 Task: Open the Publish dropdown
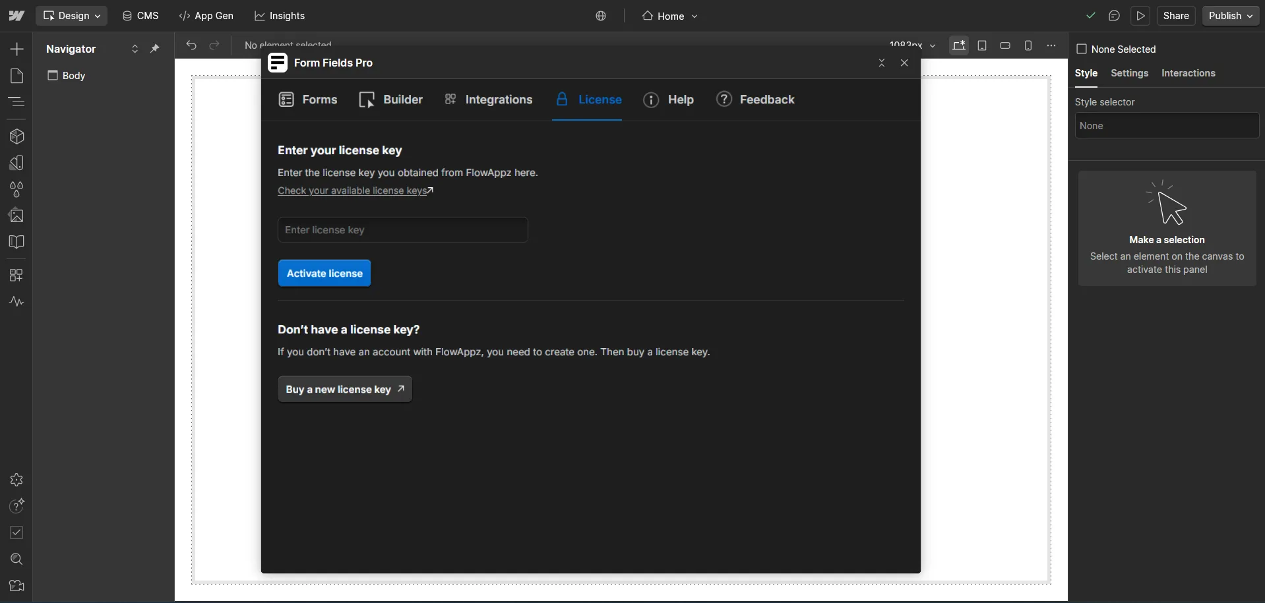click(x=1231, y=16)
